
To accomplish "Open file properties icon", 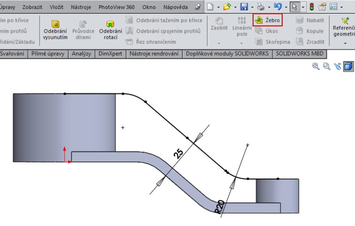I will (322, 7).
